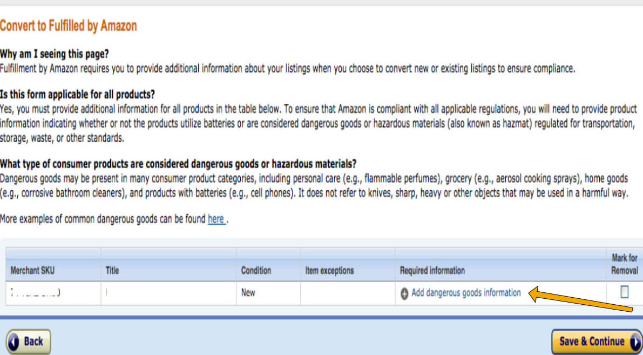Toggle the checkbox under Mark for Removal
Image resolution: width=643 pixels, height=355 pixels.
[x=624, y=292]
